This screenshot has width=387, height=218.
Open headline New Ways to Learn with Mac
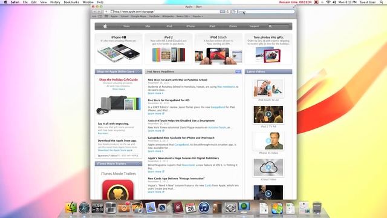[177, 80]
